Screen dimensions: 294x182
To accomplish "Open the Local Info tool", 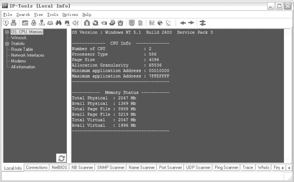I will click(13, 167).
